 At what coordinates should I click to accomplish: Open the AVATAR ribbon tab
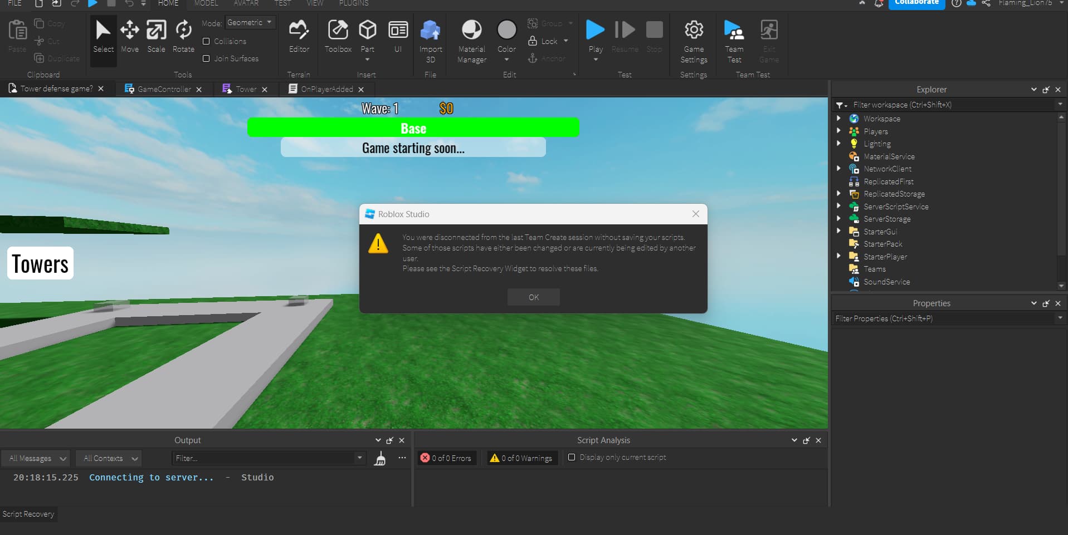(246, 3)
